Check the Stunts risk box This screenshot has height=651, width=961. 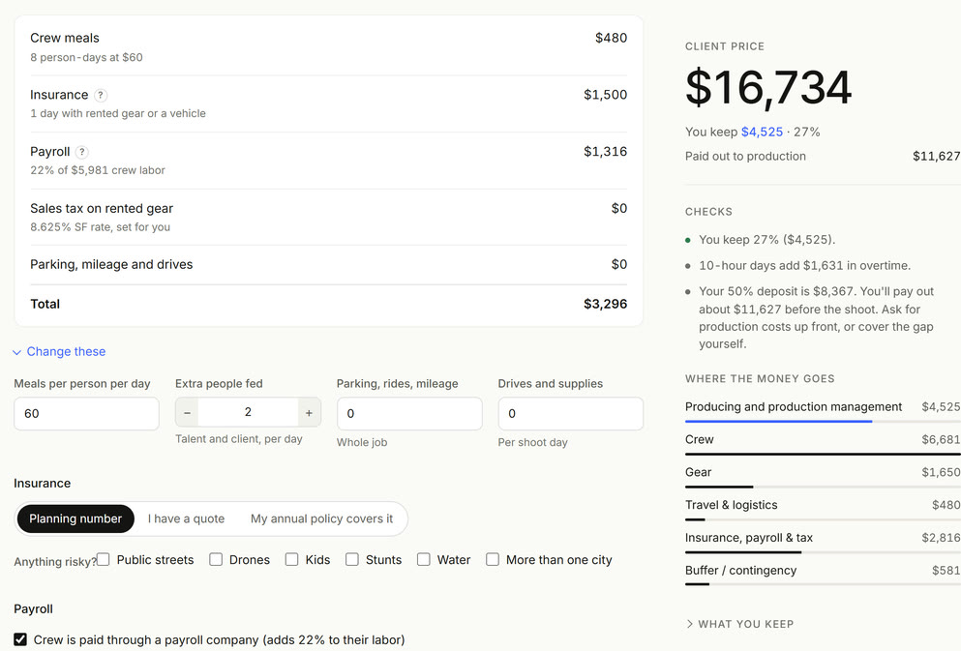coord(352,559)
